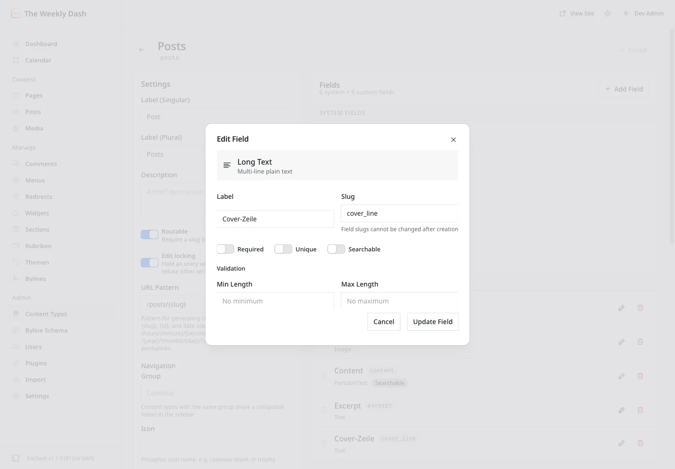675x469 pixels.
Task: Toggle the Required switch
Action: 225,249
